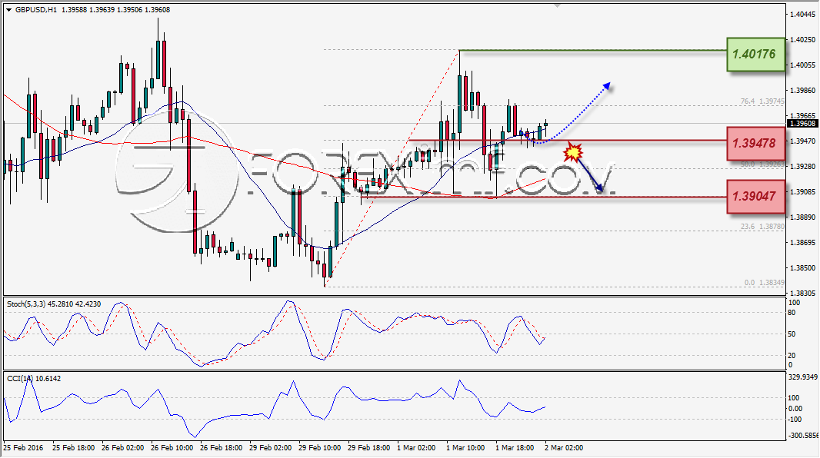
Task: Click the GBPUSD,H1 chart title
Action: [36, 10]
